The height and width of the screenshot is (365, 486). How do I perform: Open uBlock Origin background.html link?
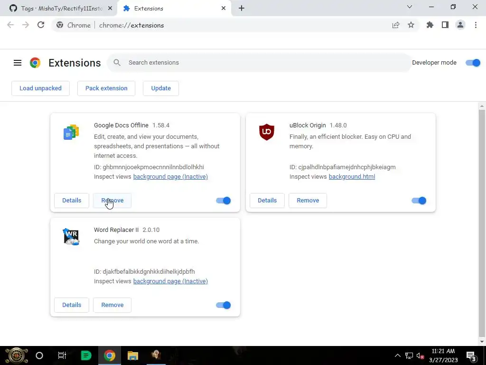352,177
